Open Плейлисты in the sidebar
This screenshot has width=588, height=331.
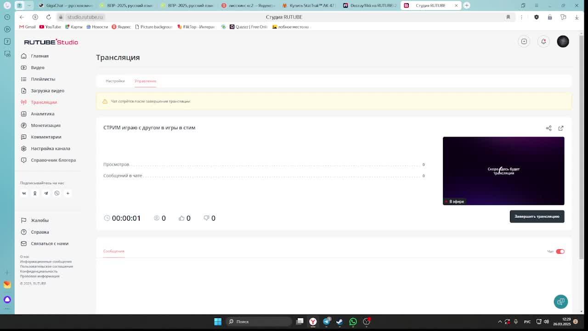point(43,79)
